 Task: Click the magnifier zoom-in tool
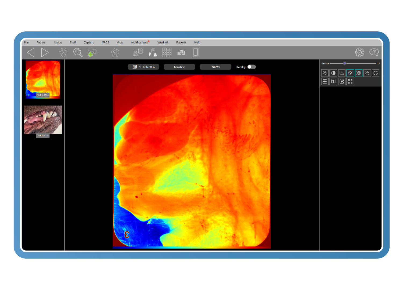367,73
